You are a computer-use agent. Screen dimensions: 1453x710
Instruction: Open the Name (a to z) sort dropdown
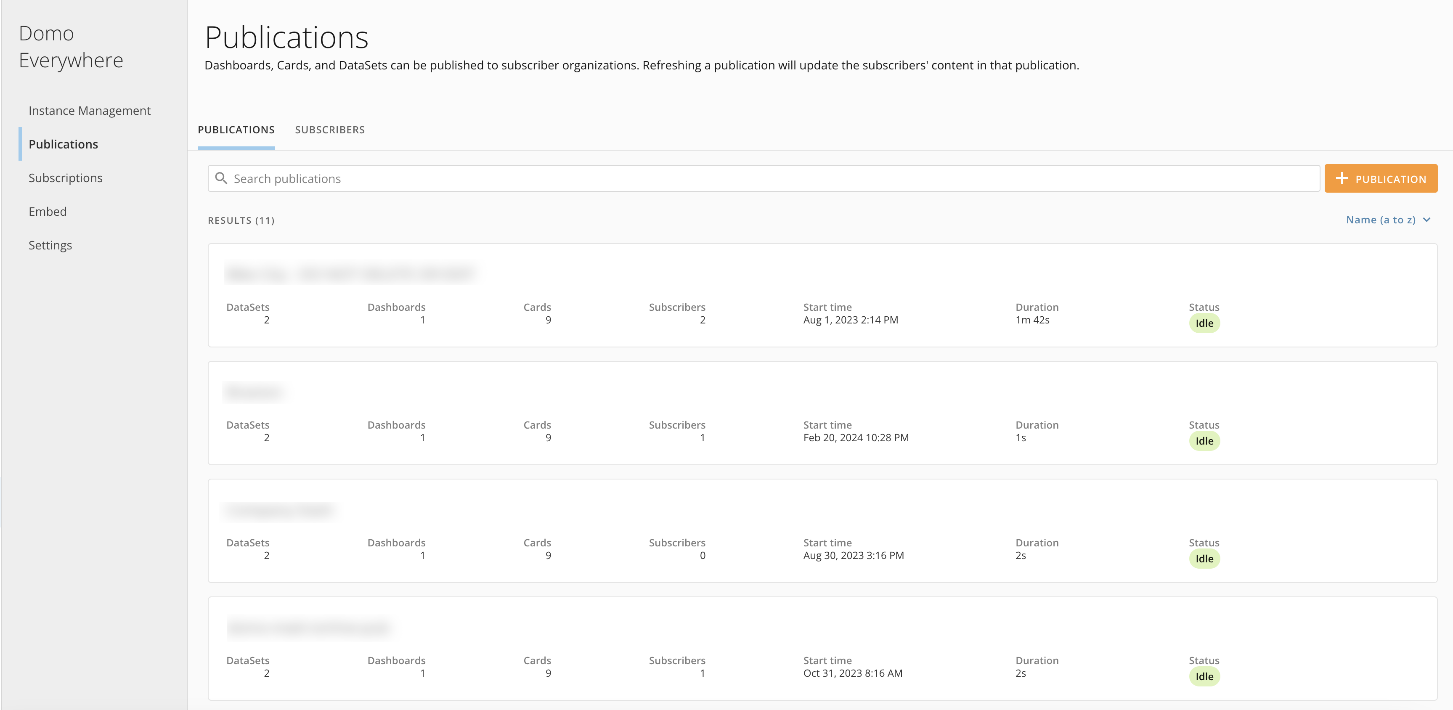pyautogui.click(x=1388, y=220)
